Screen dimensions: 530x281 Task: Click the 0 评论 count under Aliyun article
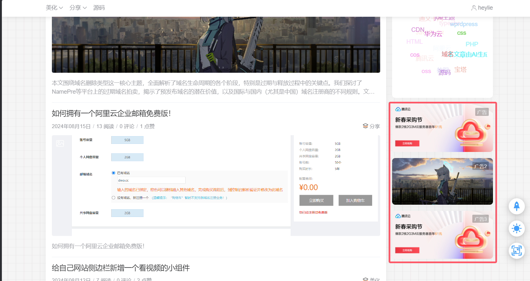click(x=127, y=126)
